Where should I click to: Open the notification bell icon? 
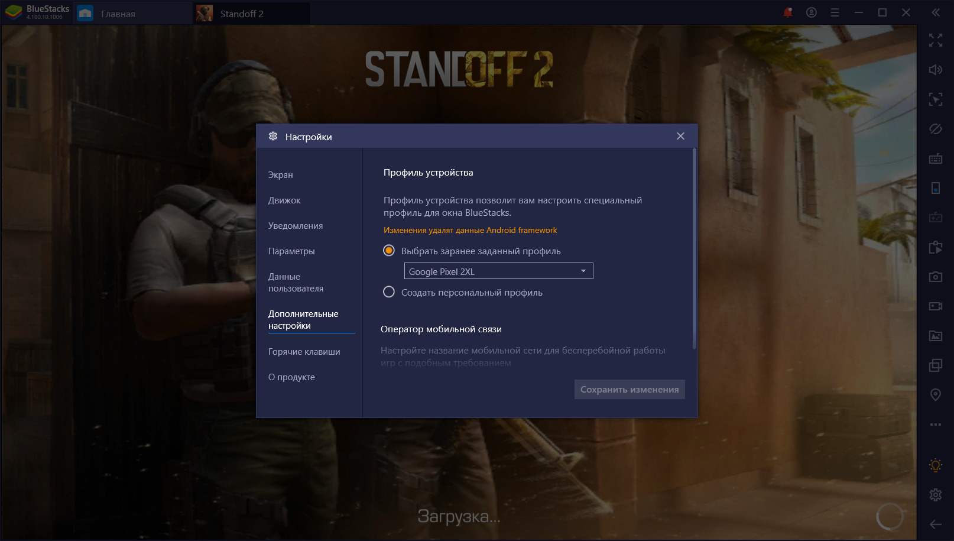click(787, 12)
